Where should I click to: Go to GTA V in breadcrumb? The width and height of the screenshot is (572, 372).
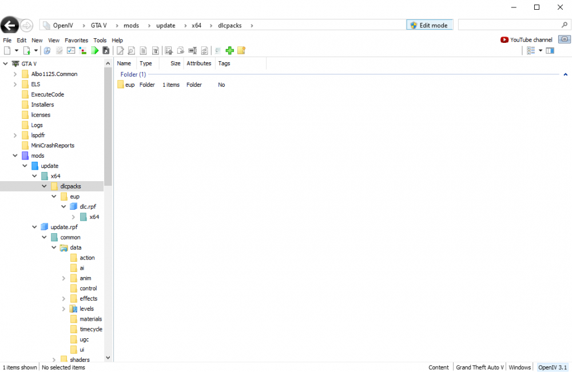coord(99,26)
